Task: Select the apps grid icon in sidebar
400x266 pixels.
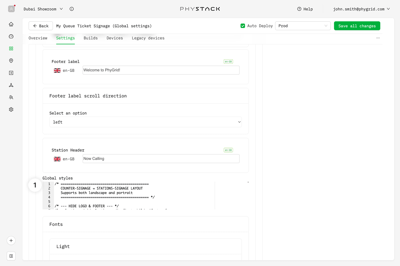Action: click(x=11, y=48)
